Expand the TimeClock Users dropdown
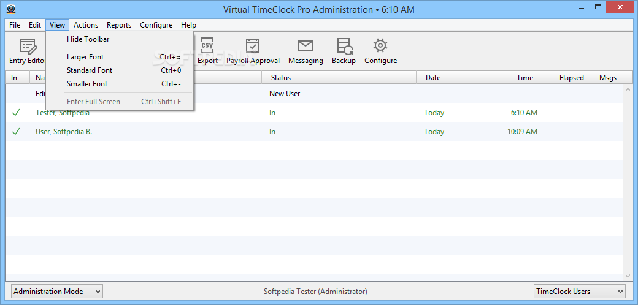This screenshot has height=305, width=638. click(x=579, y=291)
